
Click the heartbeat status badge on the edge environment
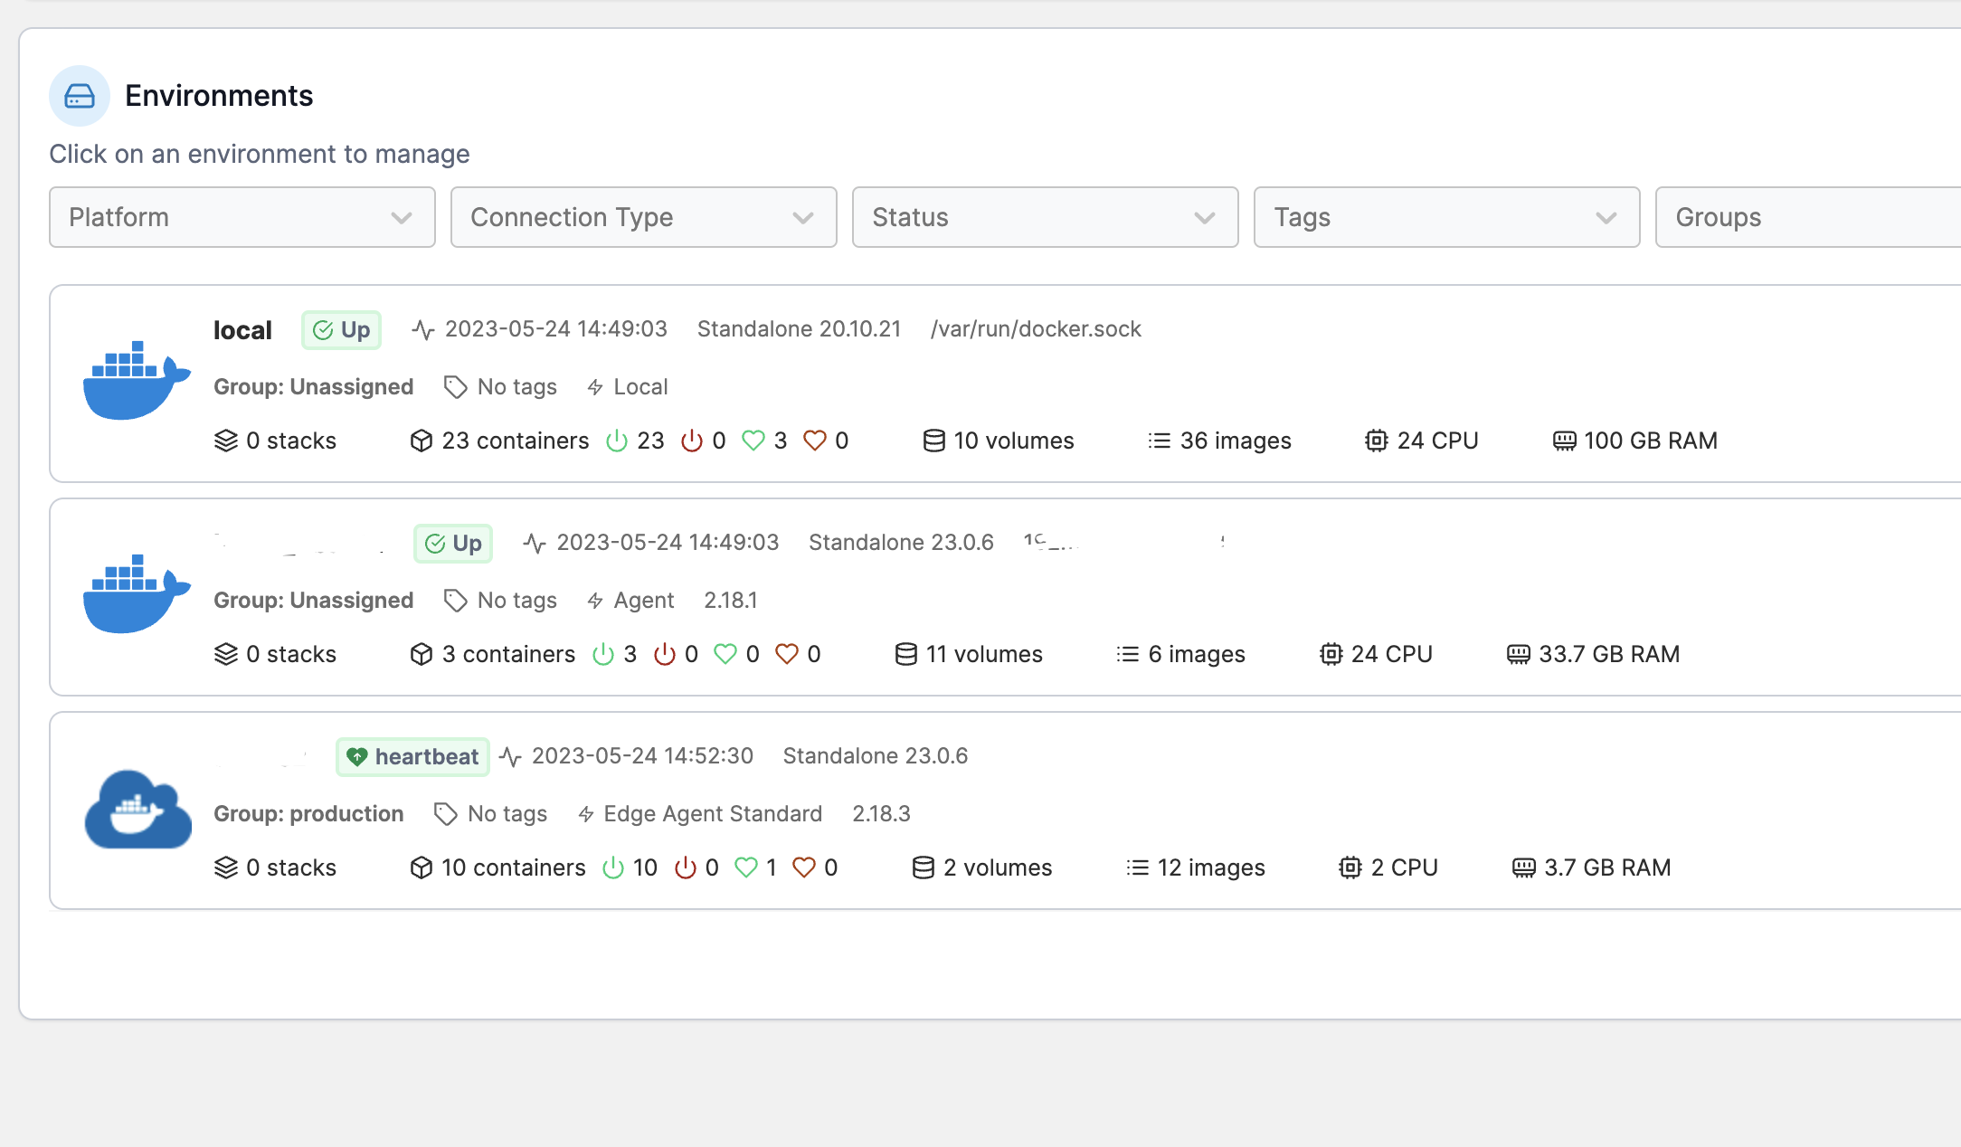click(412, 756)
